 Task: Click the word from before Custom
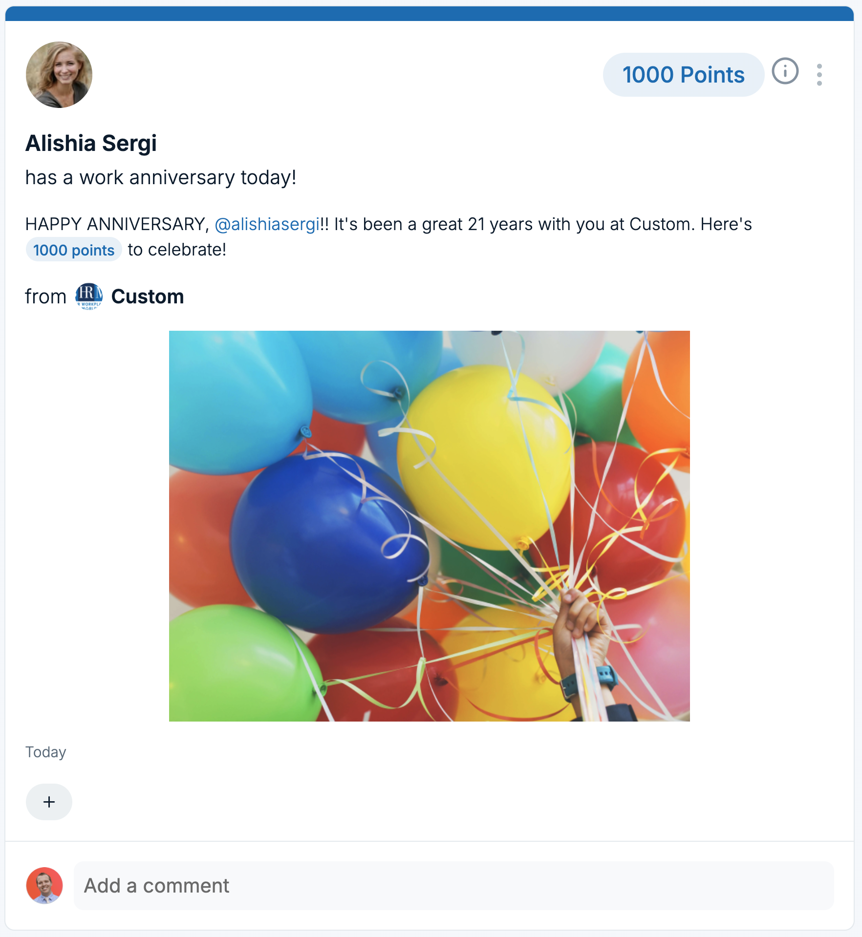click(x=45, y=297)
